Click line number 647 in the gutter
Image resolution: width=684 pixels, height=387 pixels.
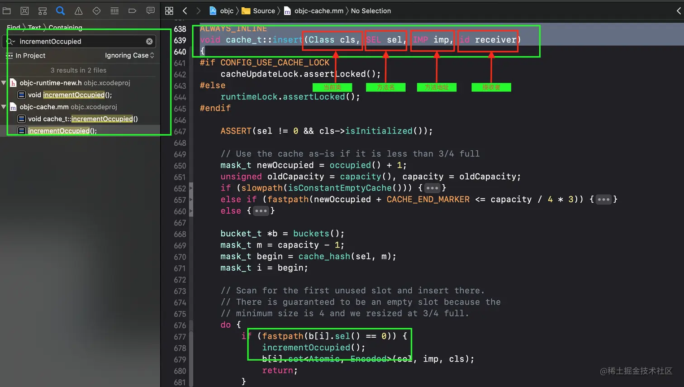(x=180, y=131)
